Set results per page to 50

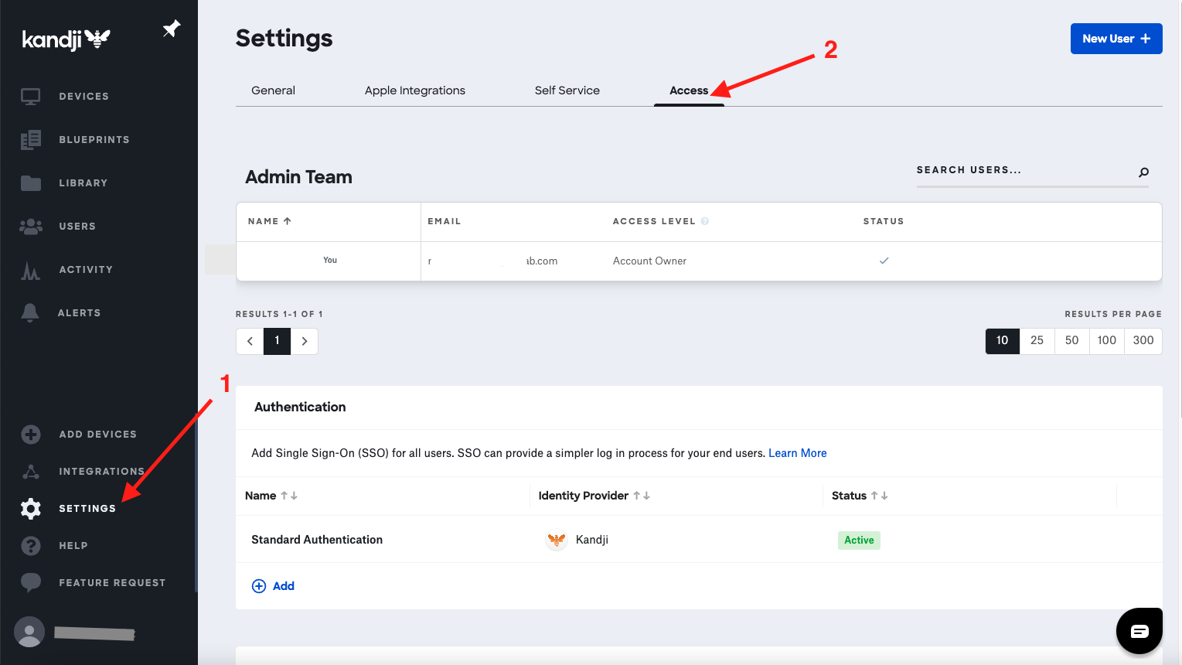(x=1071, y=340)
